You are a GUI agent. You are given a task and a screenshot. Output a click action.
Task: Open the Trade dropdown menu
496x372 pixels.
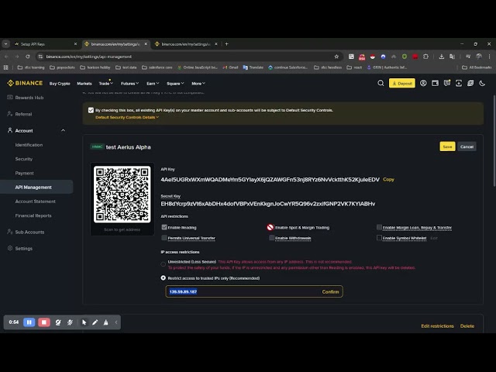coord(105,84)
